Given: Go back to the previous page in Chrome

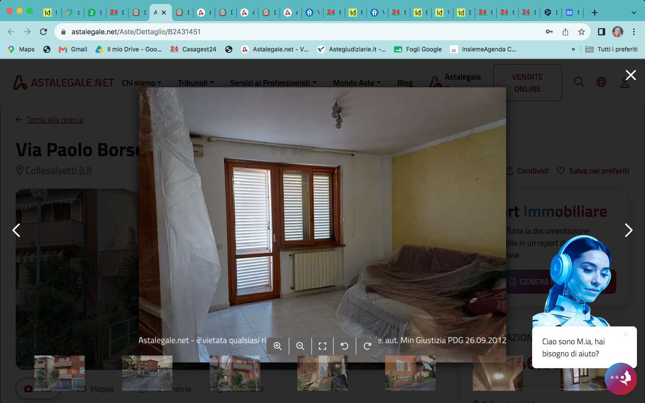Looking at the screenshot, I should [x=11, y=32].
